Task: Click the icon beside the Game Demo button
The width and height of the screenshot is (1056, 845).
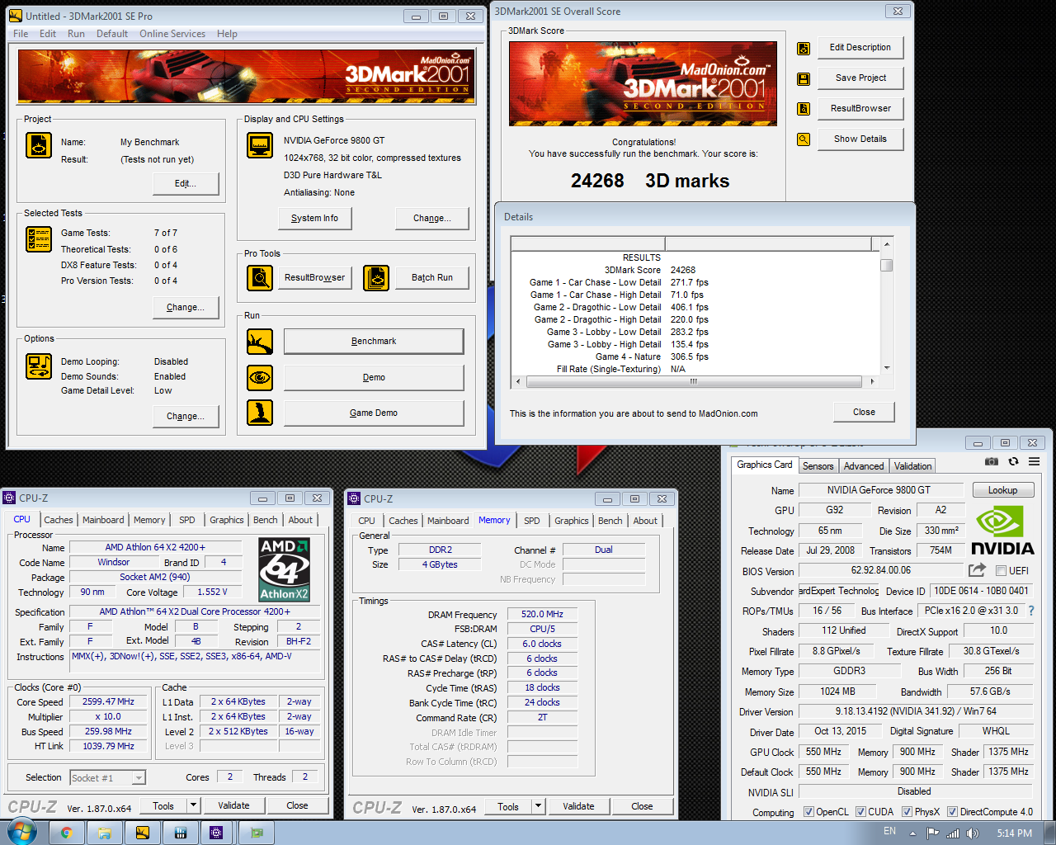Action: click(260, 413)
